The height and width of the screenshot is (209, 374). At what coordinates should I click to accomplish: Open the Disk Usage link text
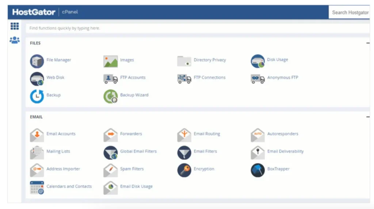pos(278,59)
